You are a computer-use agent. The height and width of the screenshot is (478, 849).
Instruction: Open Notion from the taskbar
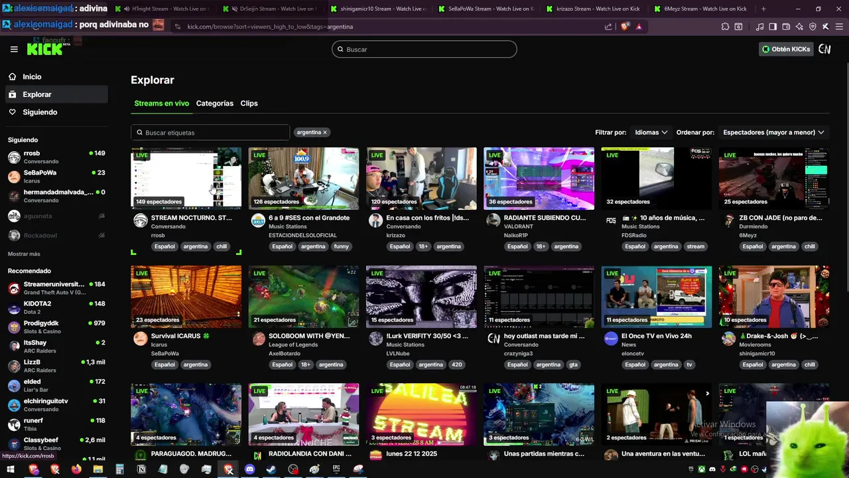click(141, 469)
